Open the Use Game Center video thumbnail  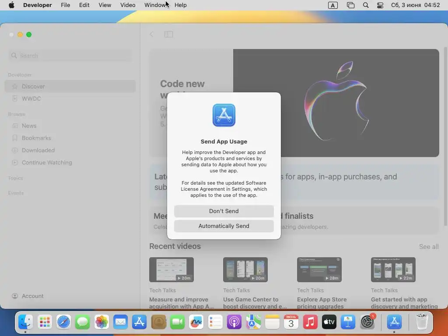pos(245,269)
